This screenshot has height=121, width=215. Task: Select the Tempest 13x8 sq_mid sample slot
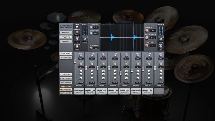pos(136,91)
